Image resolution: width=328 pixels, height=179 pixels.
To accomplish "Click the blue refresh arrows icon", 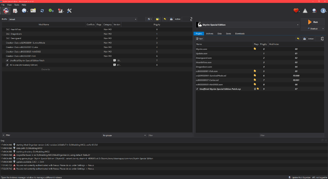I will [42, 11].
